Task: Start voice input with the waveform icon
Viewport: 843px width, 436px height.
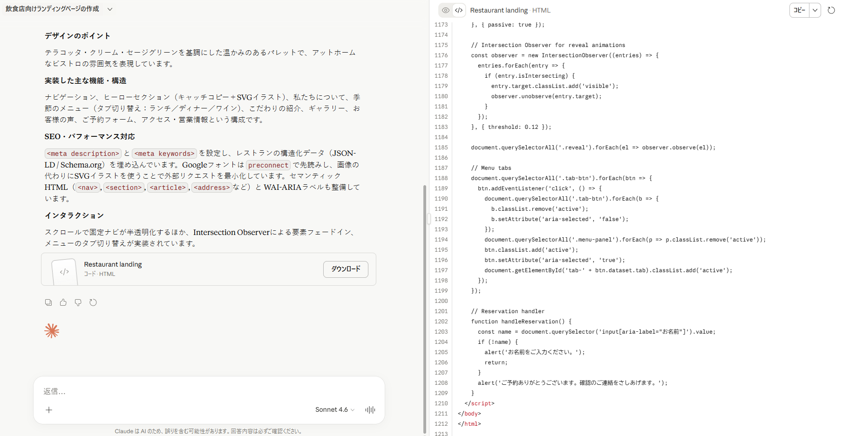Action: 370,410
